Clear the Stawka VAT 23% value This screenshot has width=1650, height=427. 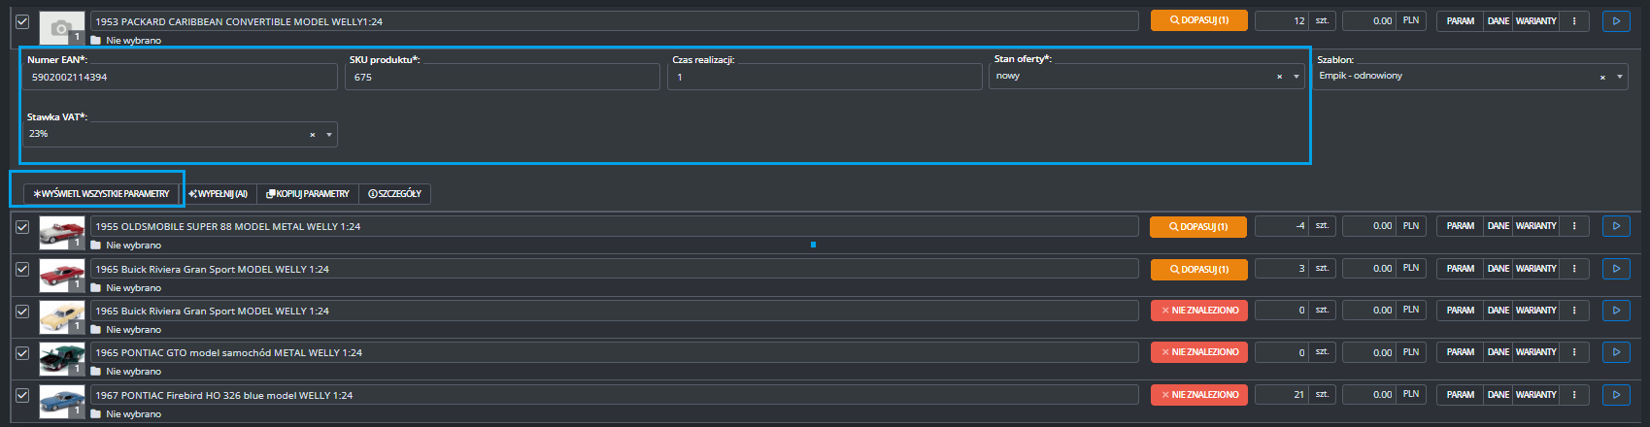pos(313,135)
